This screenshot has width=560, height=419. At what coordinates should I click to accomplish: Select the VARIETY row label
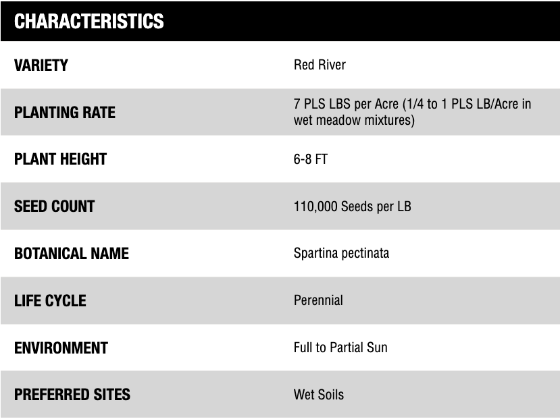click(x=41, y=65)
